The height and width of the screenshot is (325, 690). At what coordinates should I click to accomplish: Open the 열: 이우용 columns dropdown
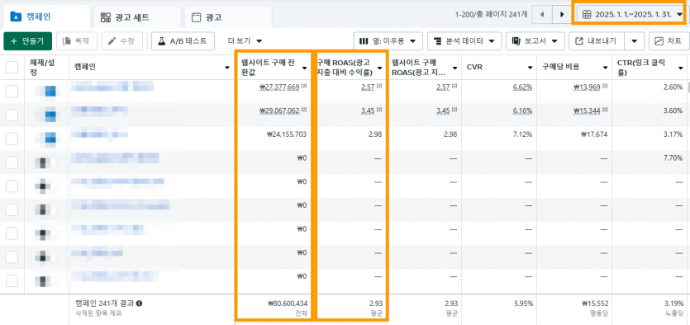point(388,41)
